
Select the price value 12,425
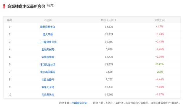pos(109,57)
